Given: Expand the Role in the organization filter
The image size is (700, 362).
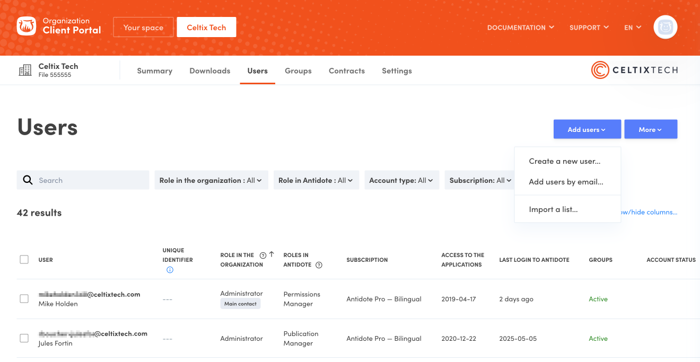Looking at the screenshot, I should click(211, 180).
